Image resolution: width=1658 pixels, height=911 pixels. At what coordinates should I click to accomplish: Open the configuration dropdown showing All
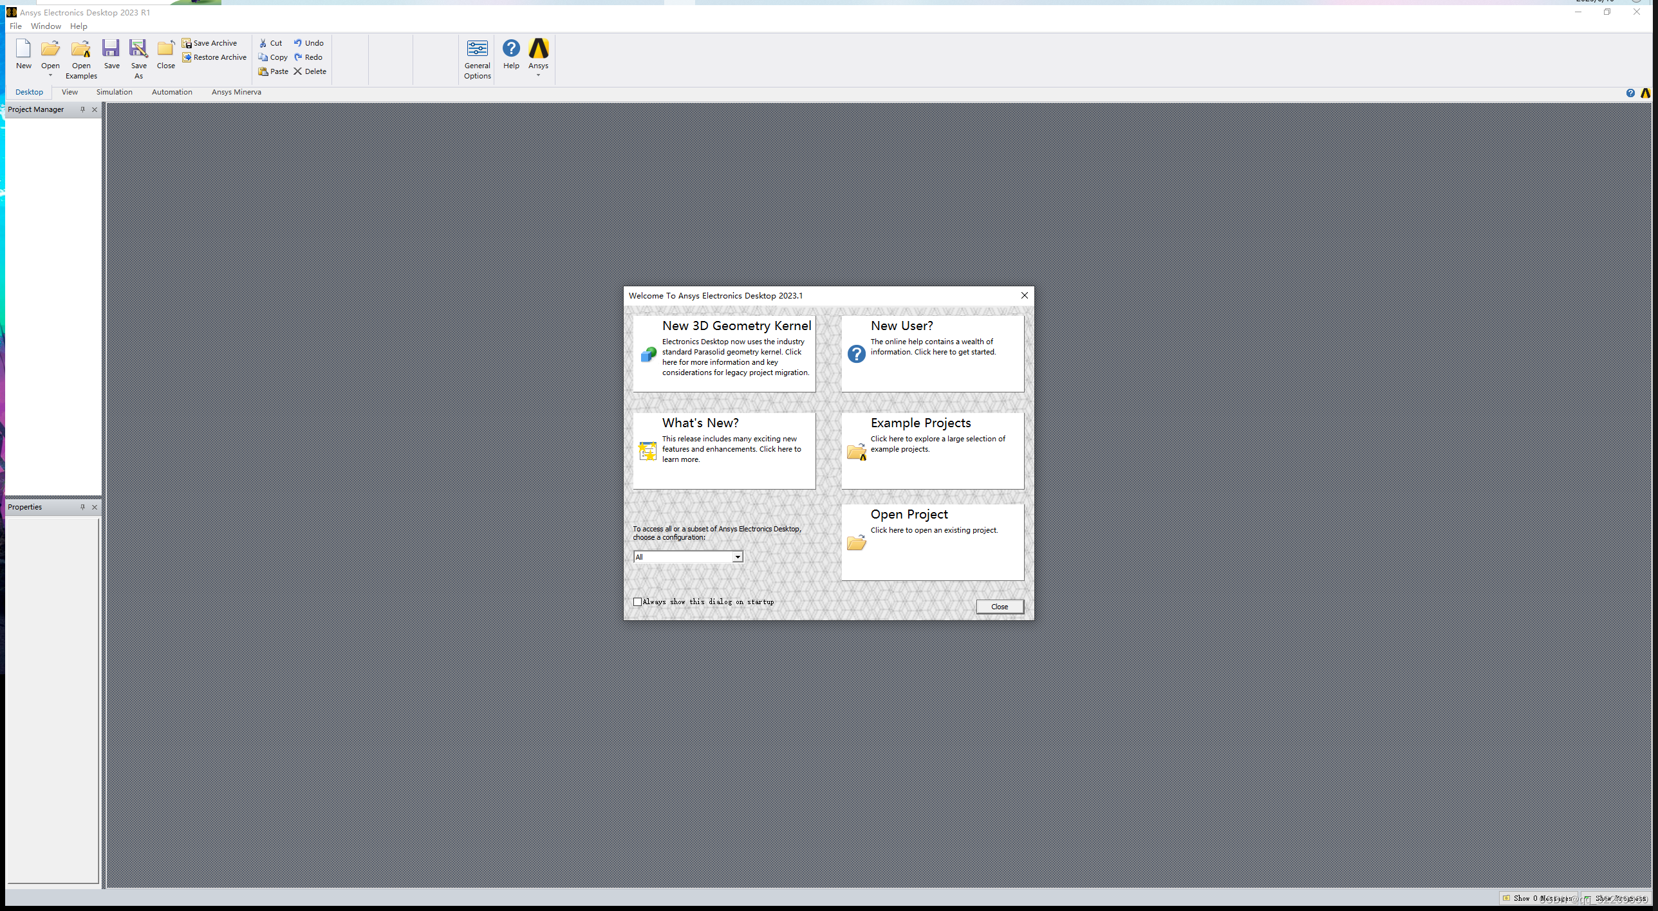738,557
